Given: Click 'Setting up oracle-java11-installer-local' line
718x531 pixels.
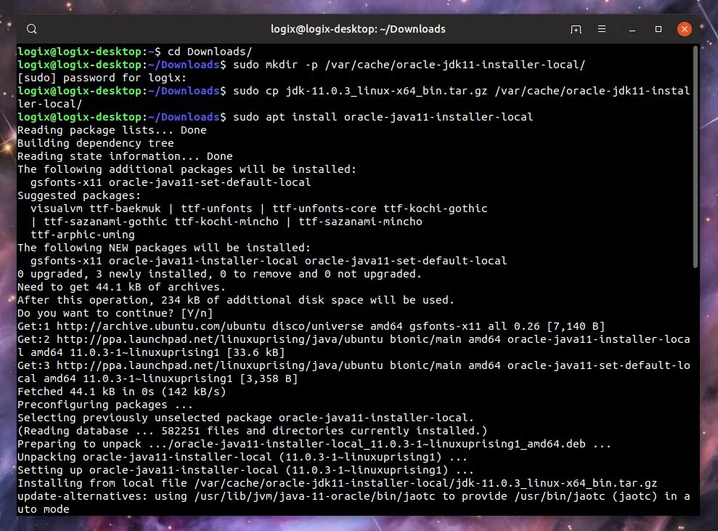Looking at the screenshot, I should tap(245, 470).
